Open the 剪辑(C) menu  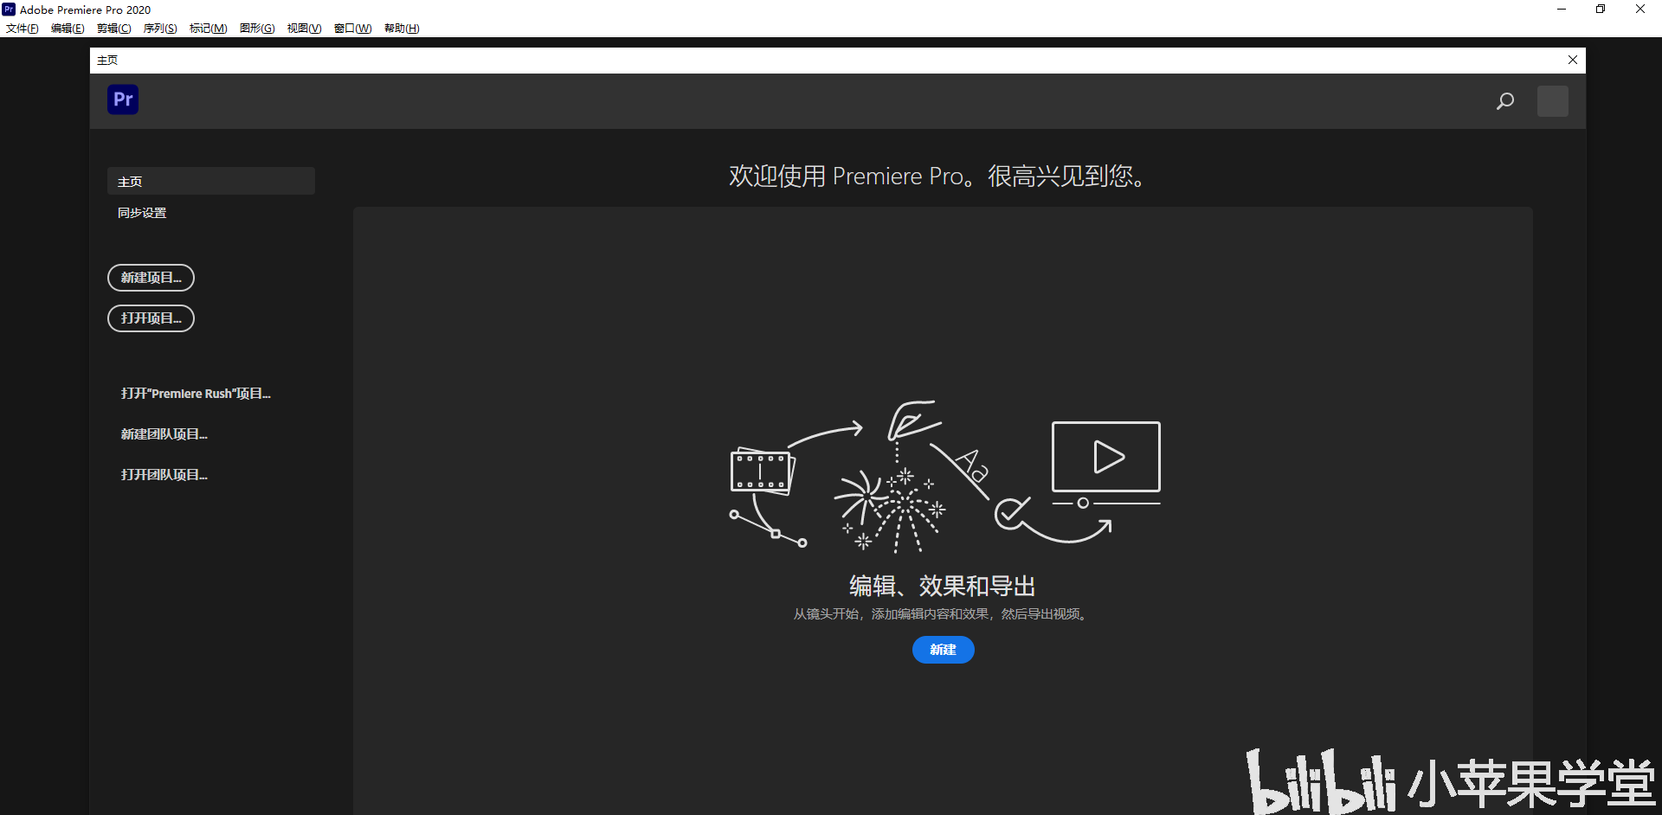(114, 29)
